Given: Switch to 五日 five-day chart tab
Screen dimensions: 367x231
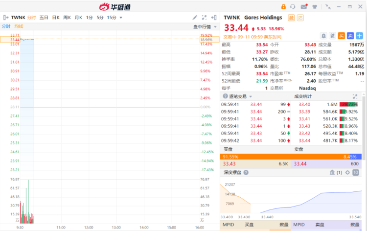Looking at the screenshot, I should (x=44, y=18).
